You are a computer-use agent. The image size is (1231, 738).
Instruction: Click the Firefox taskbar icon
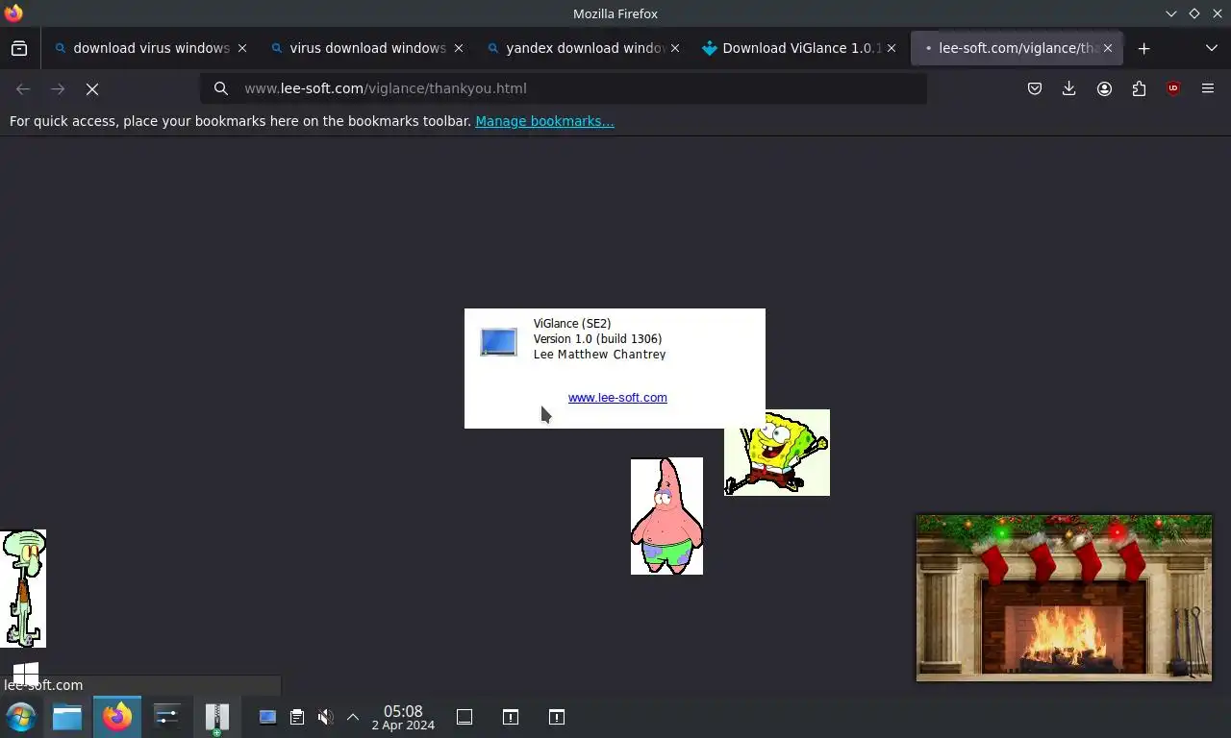(117, 717)
